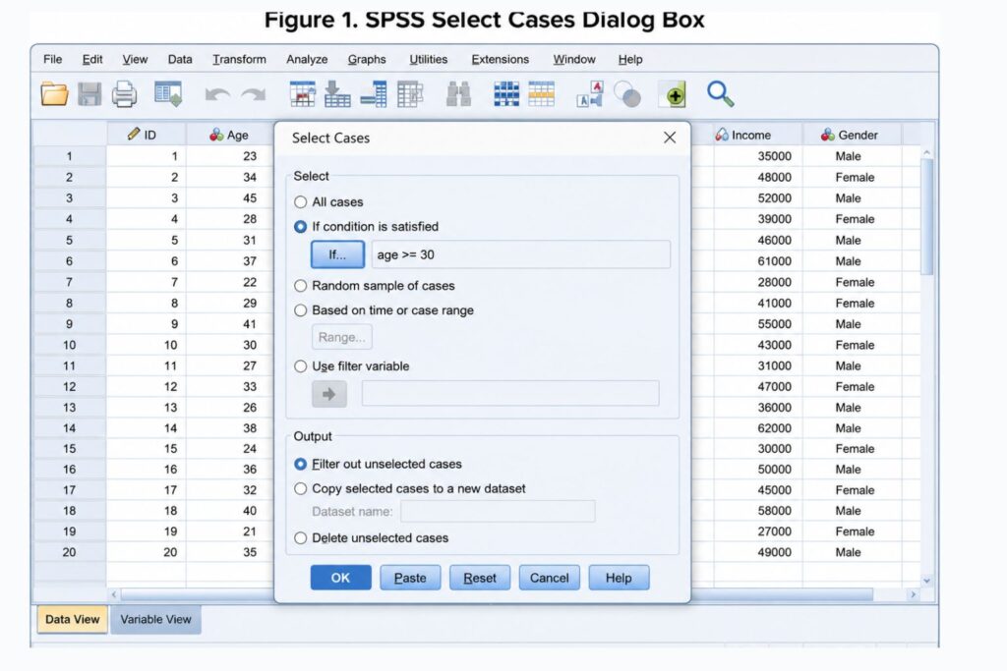
Task: Click Go to case icon
Action: pyautogui.click(x=303, y=94)
